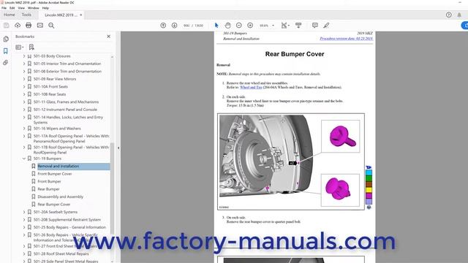Open Rear Bumper bookmark

[x=49, y=189]
